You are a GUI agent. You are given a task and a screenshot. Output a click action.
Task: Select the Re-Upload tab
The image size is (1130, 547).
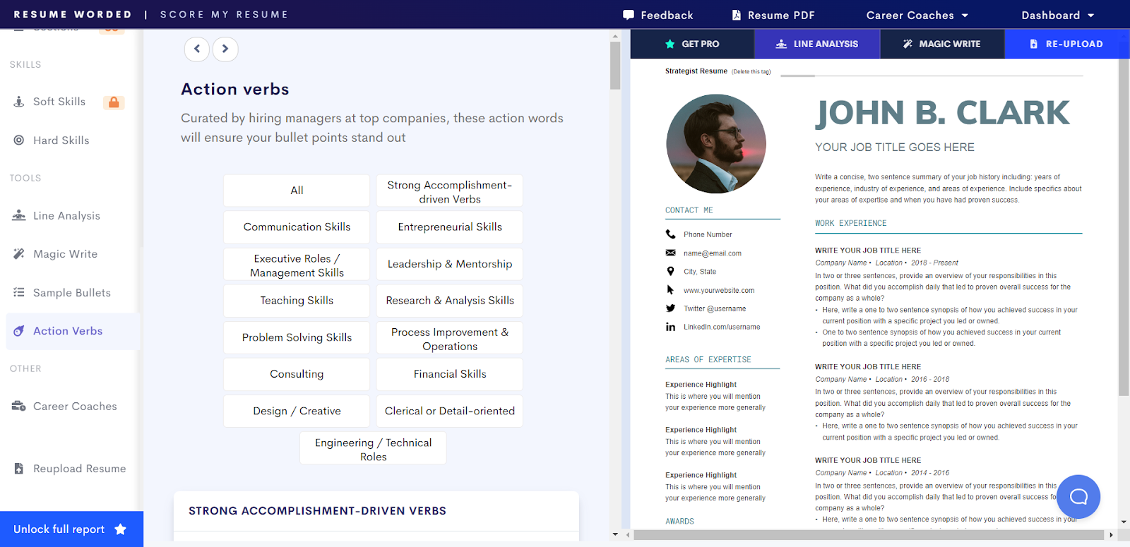pyautogui.click(x=1066, y=44)
